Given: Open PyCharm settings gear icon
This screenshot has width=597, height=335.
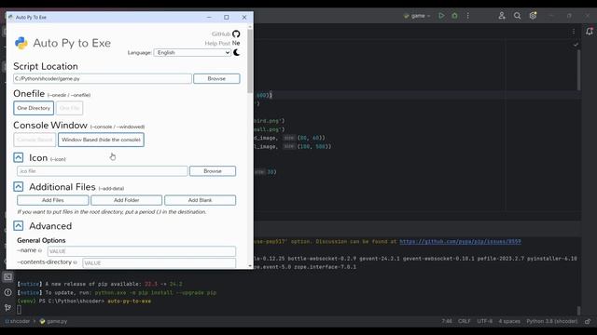Looking at the screenshot, I should pyautogui.click(x=533, y=16).
